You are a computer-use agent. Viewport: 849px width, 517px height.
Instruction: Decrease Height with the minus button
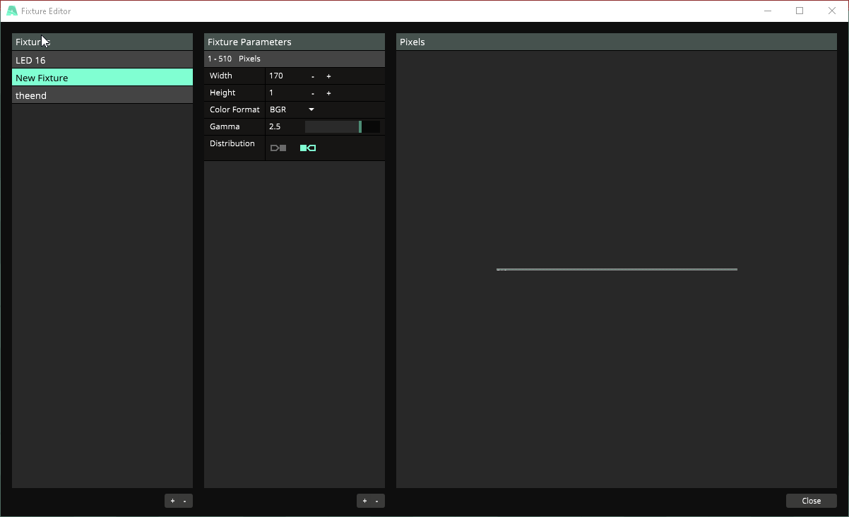313,93
